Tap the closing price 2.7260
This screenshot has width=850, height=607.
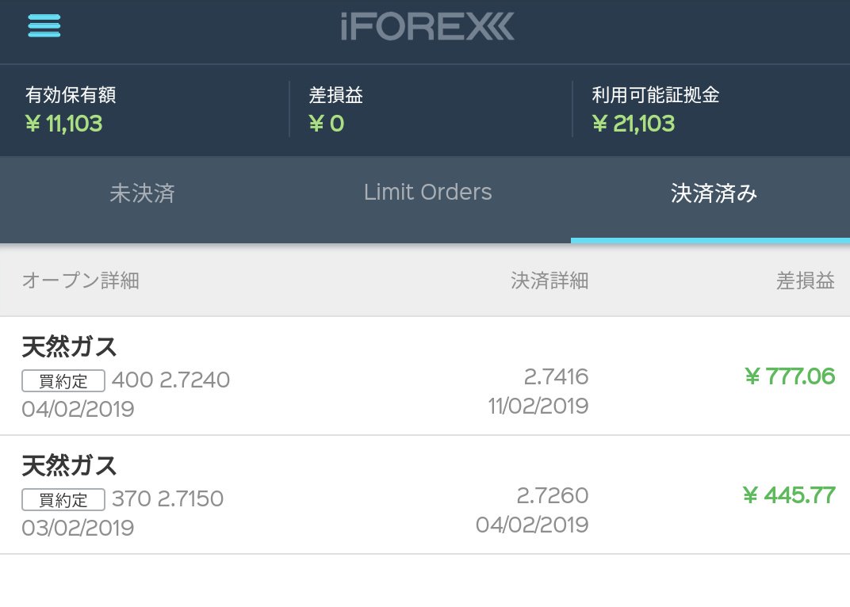[x=552, y=496]
